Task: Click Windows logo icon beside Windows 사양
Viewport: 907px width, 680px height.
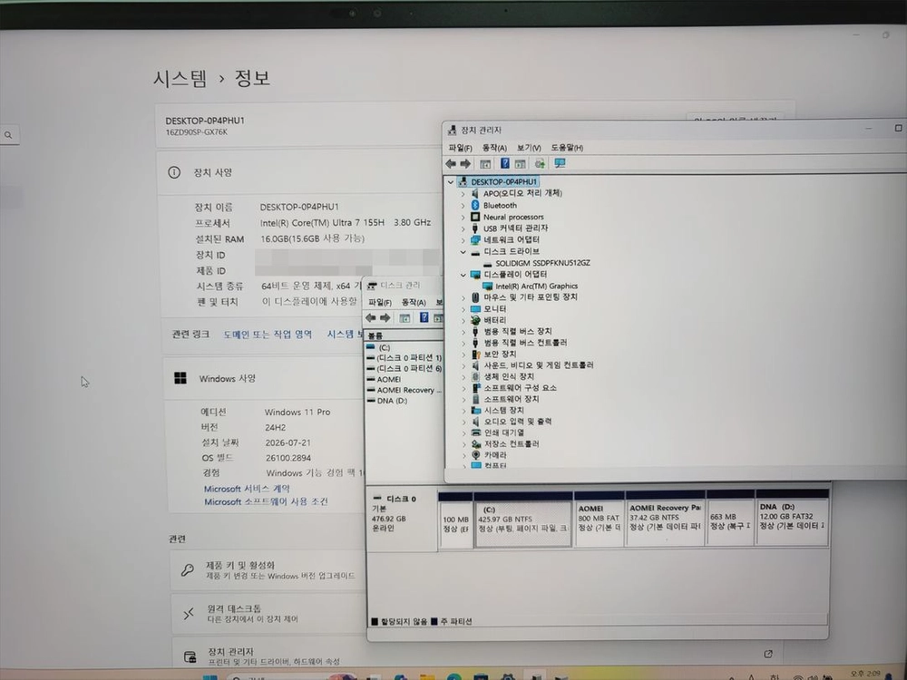Action: point(180,378)
